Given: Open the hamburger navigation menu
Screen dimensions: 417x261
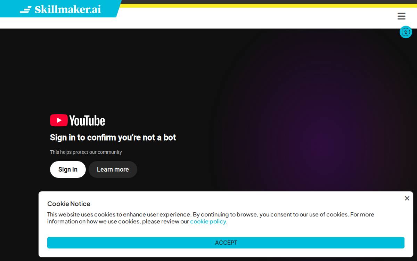Looking at the screenshot, I should click(x=401, y=16).
